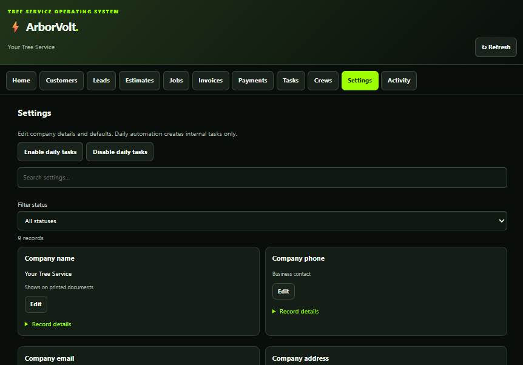Open the Crews tab
523x365 pixels.
tap(323, 81)
